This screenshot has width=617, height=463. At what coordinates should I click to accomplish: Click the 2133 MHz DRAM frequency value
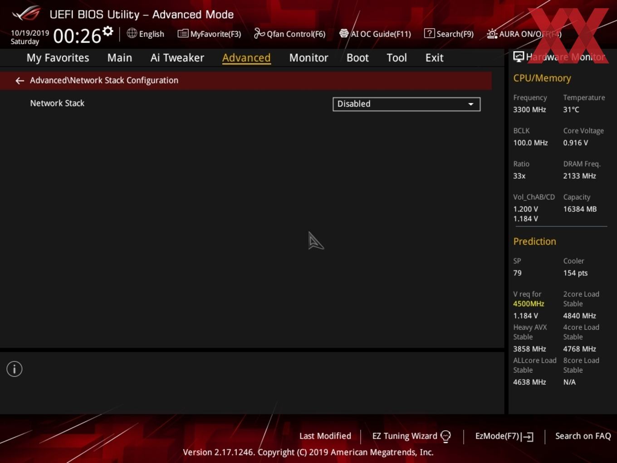579,176
